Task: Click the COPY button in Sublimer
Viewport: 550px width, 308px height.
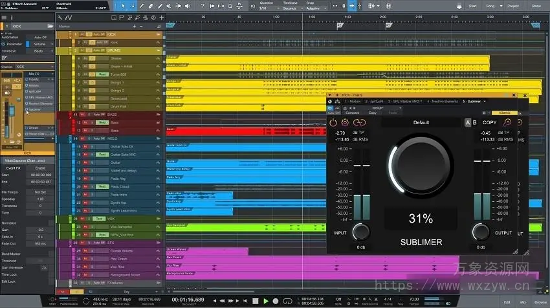Action: [489, 122]
